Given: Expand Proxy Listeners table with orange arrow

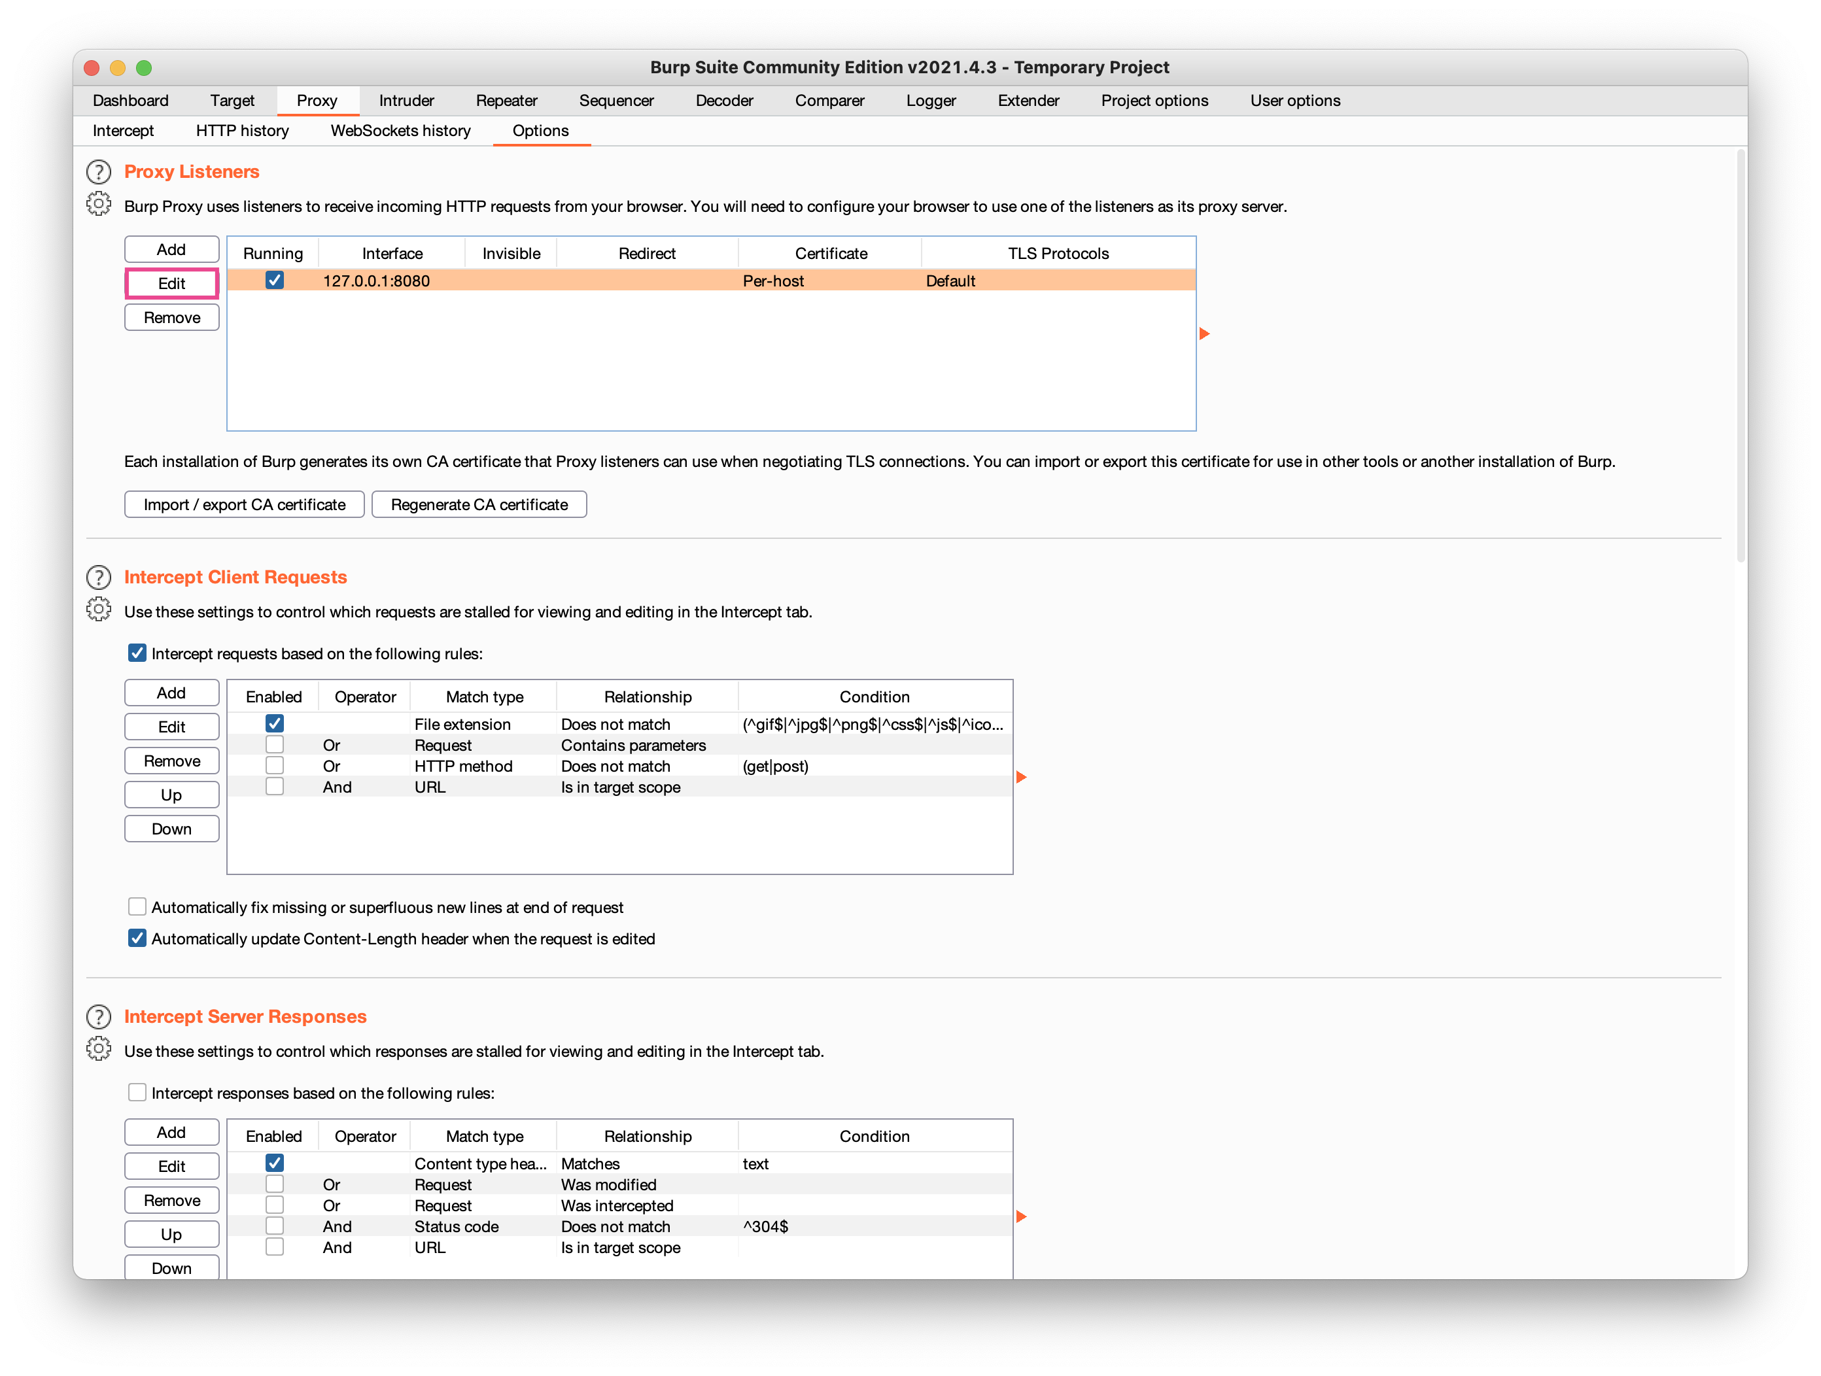Looking at the screenshot, I should 1204,334.
